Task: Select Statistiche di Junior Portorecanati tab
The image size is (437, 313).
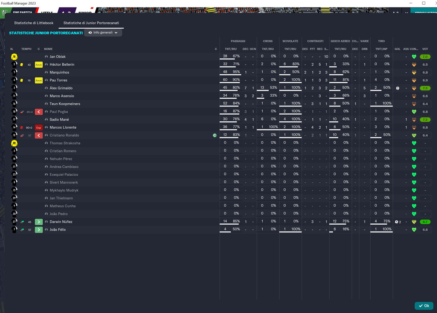Action: (91, 23)
